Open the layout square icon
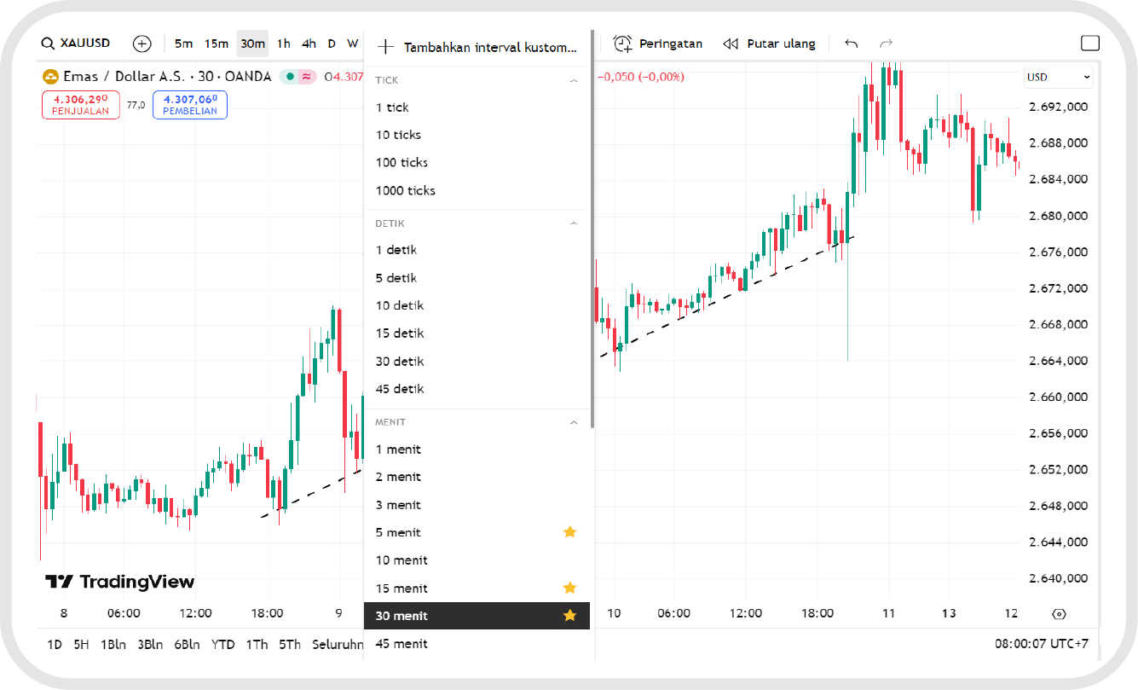 [x=1089, y=43]
